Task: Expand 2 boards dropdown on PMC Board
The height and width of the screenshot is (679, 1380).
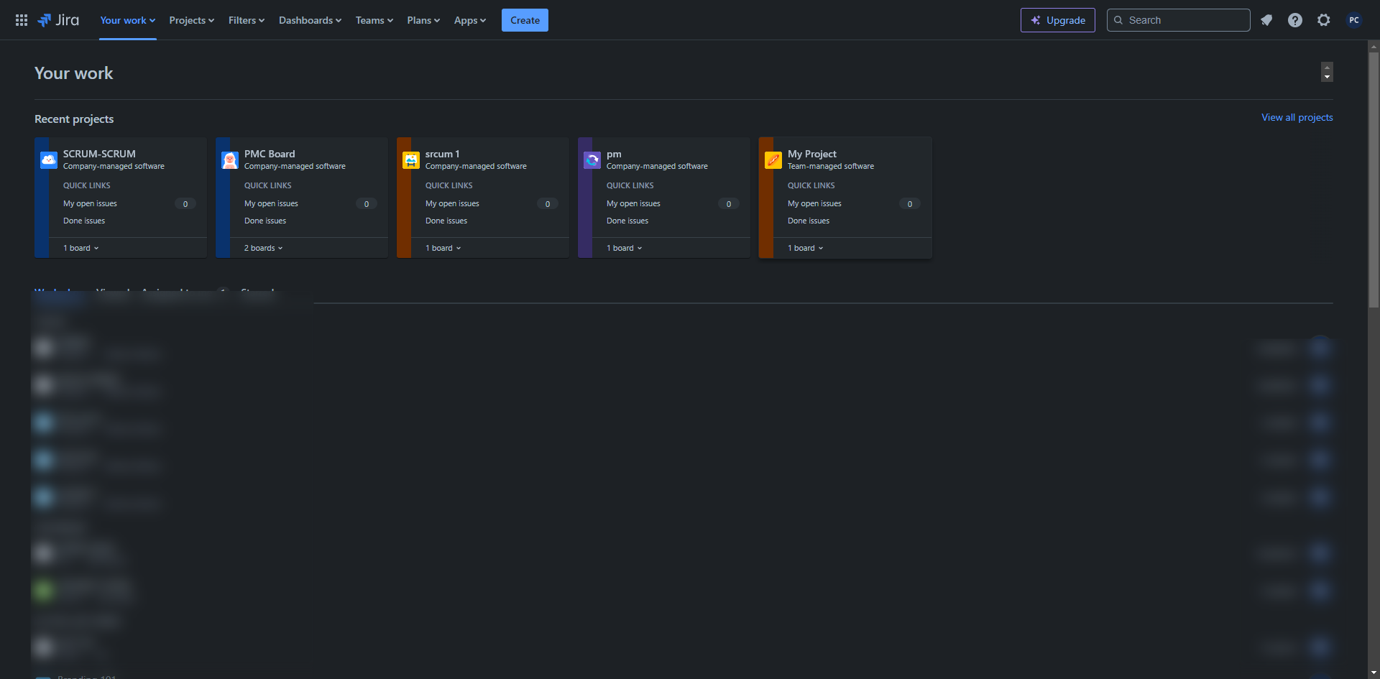Action: point(264,248)
